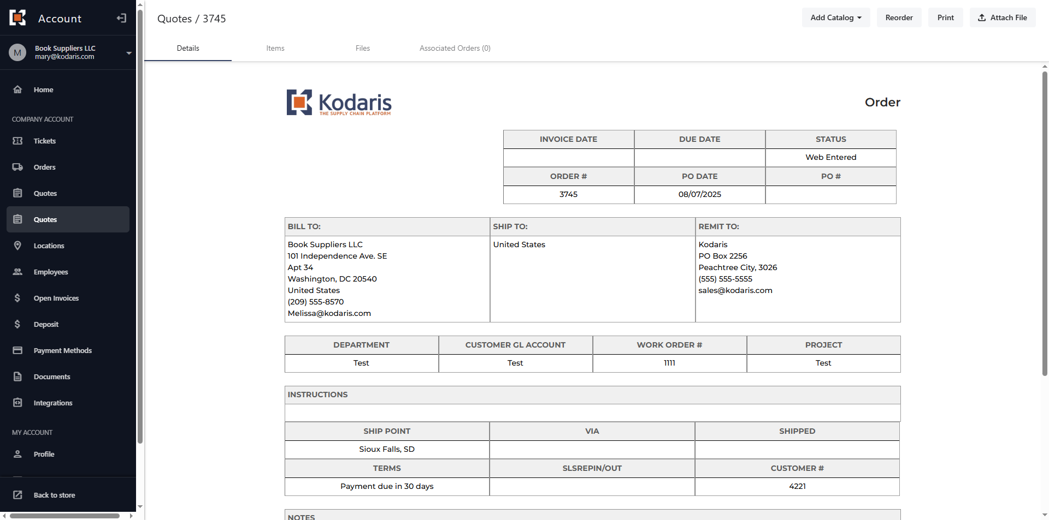Open the Home menu item
The image size is (1049, 520).
coord(68,89)
